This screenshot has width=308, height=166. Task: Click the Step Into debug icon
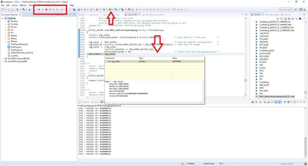click(x=54, y=9)
